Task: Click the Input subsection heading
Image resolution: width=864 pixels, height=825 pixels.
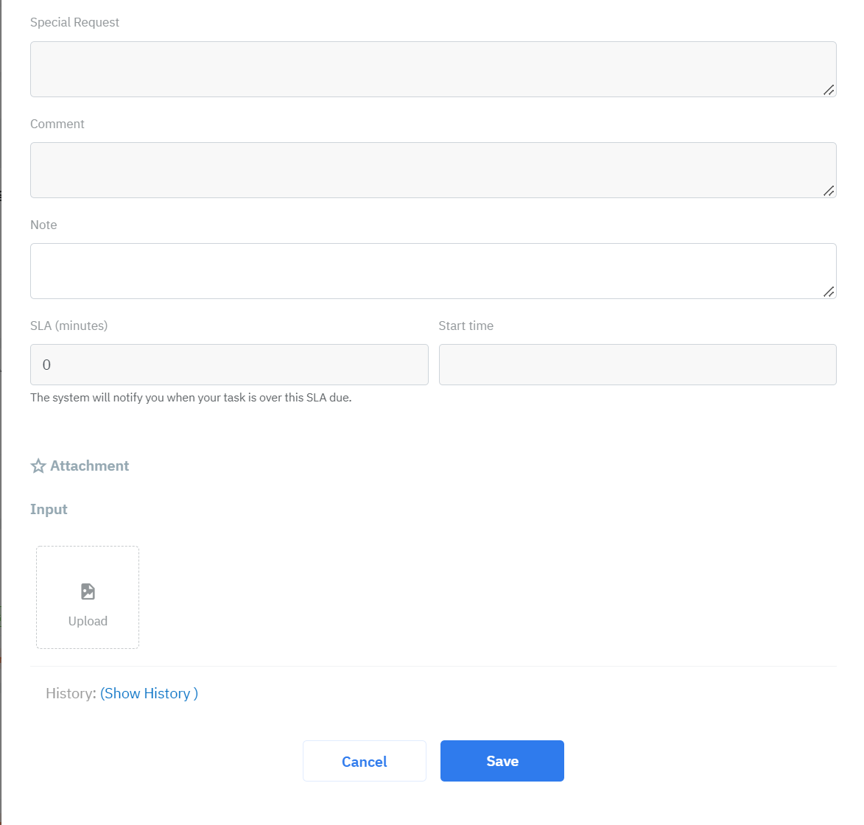Action: click(49, 509)
